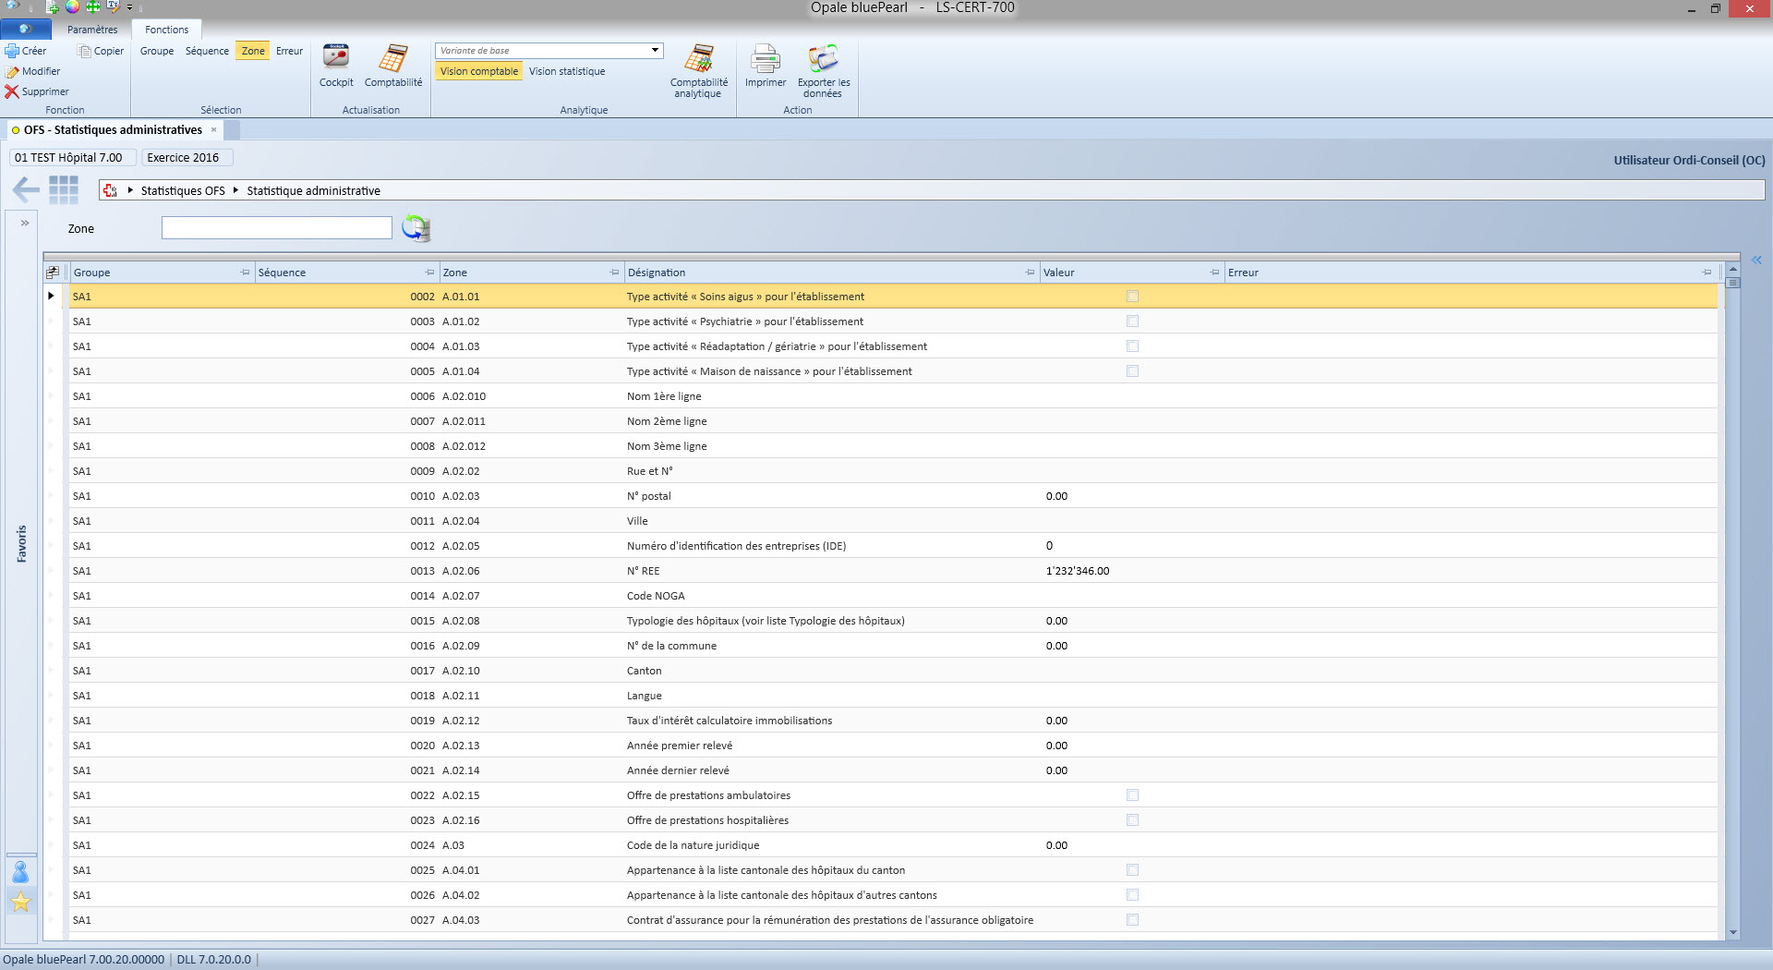The width and height of the screenshot is (1773, 970).
Task: Switch to Paramètres ribbon tab
Action: coord(92,30)
